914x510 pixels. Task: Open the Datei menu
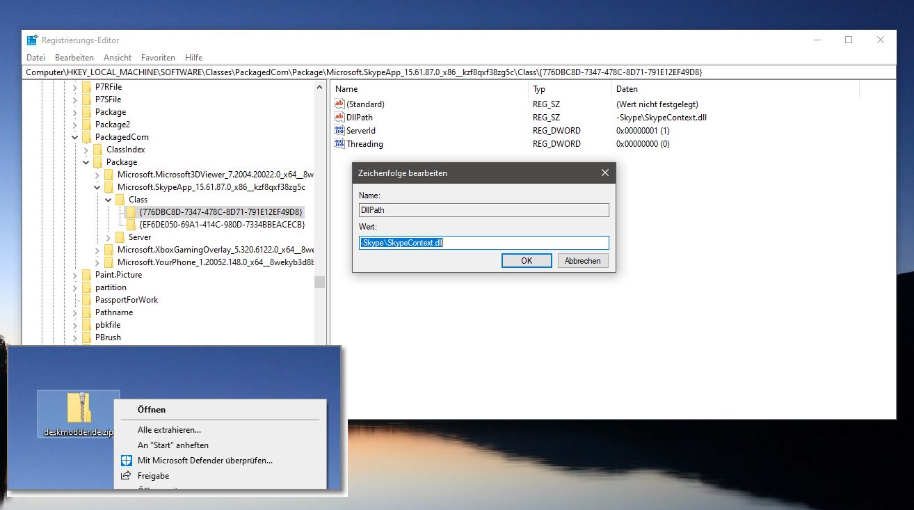point(35,58)
